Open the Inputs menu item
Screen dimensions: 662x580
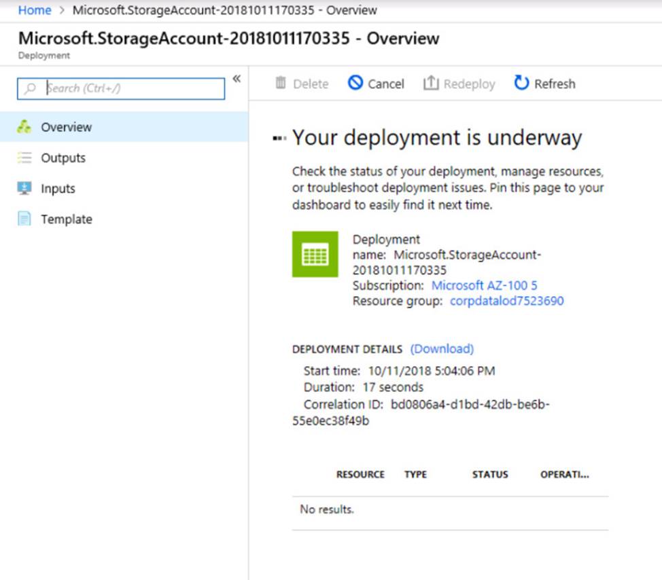(x=58, y=188)
